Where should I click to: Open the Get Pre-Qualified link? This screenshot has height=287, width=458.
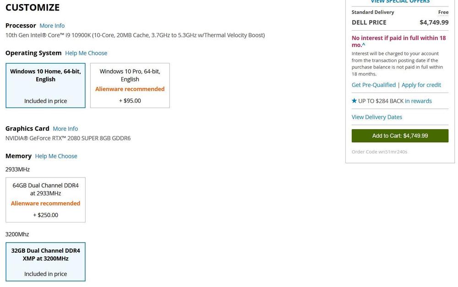point(373,85)
